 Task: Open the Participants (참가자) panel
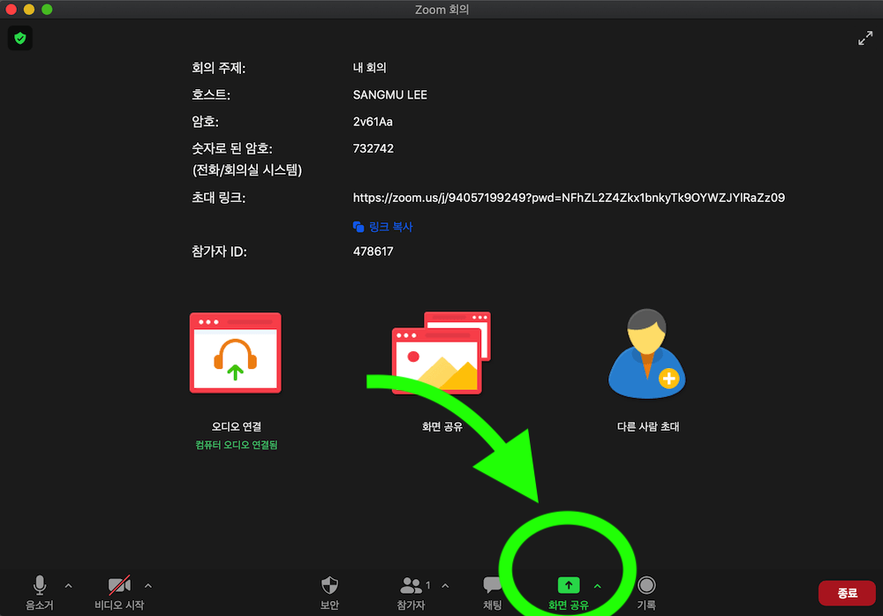[x=411, y=592]
